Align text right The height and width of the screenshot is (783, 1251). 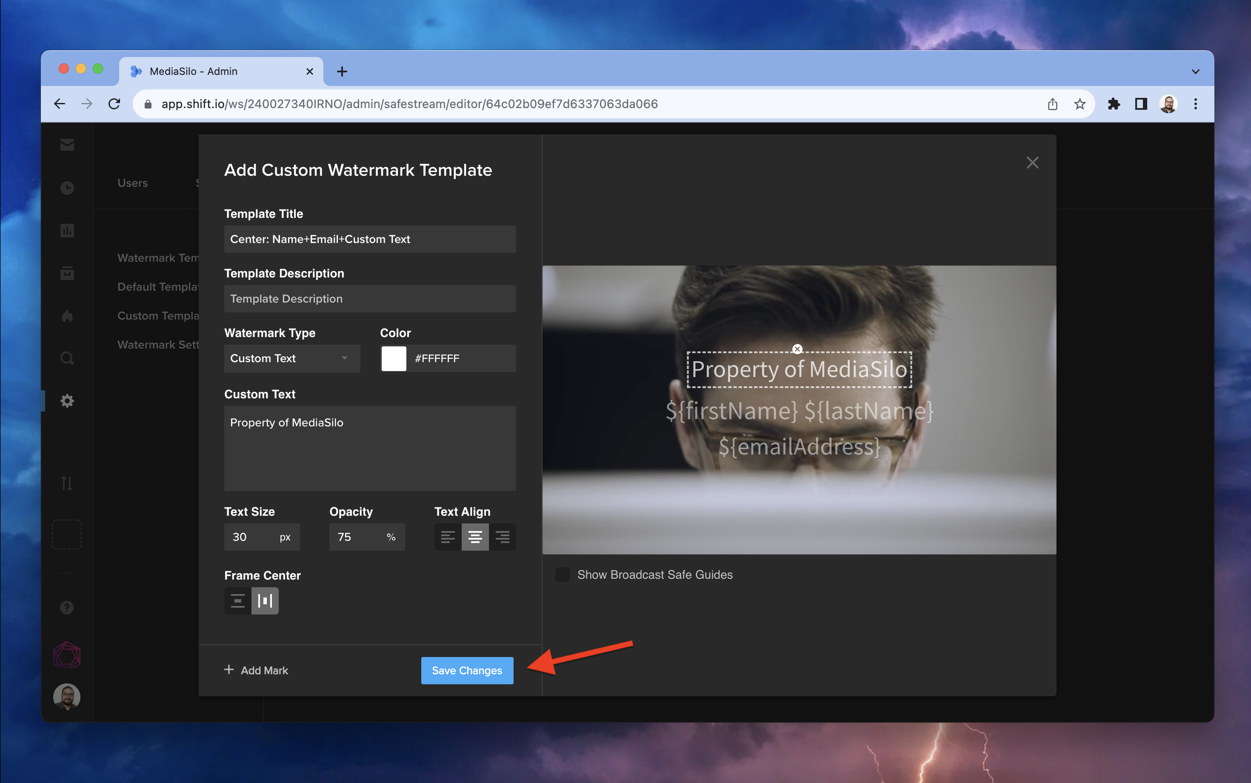click(502, 537)
